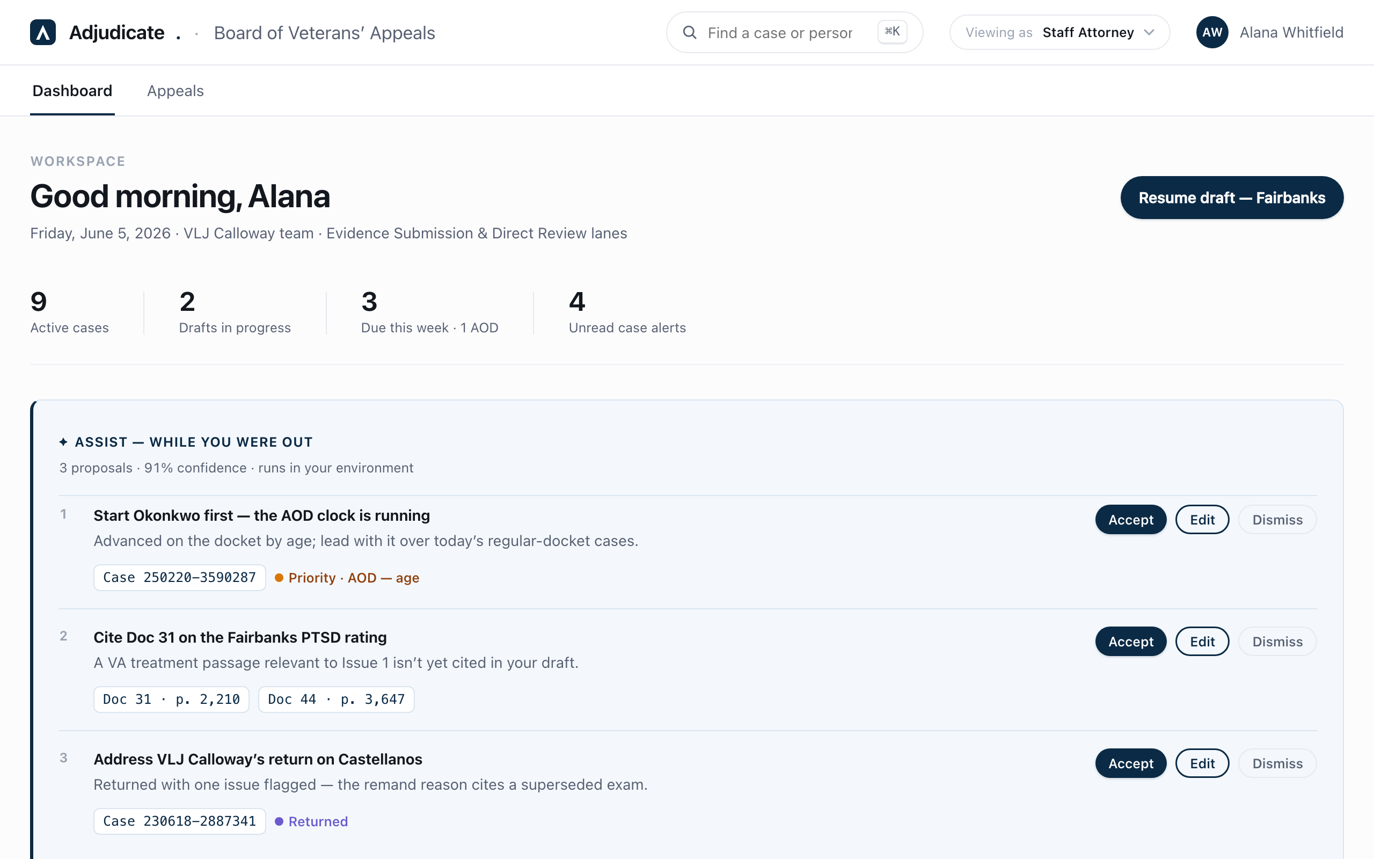
Task: Switch to the Appeals tab
Action: pyautogui.click(x=175, y=91)
